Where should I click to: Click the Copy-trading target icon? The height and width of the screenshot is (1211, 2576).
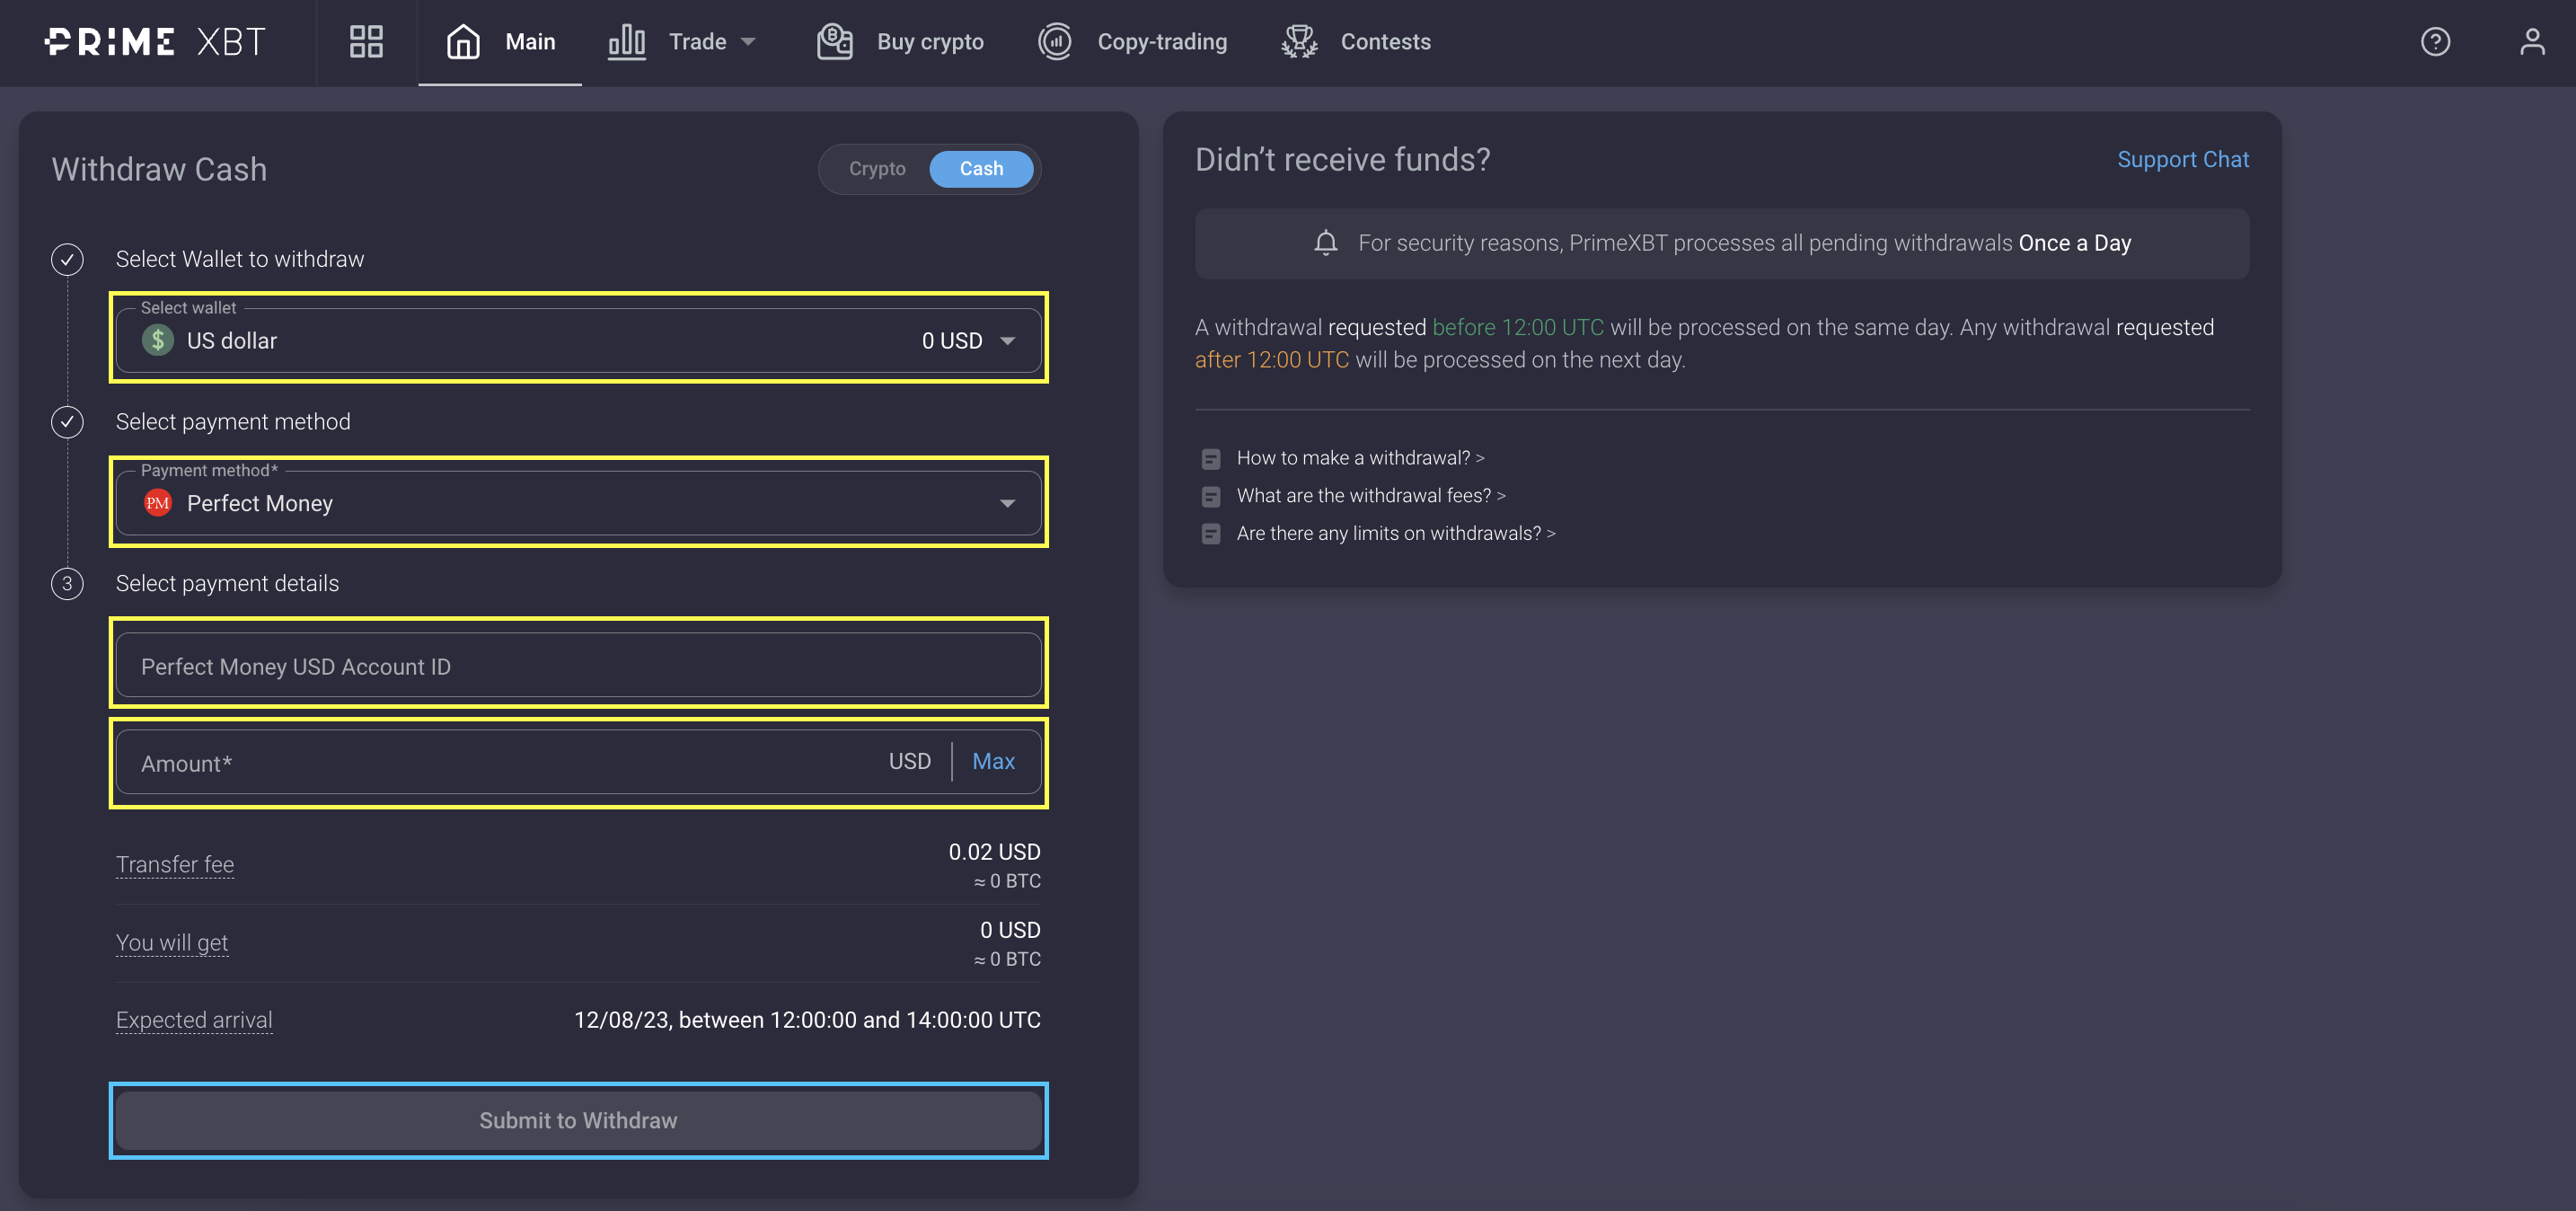[1055, 42]
